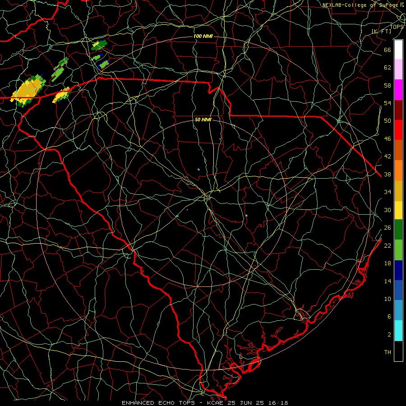Click the '50' legend value
Image resolution: width=406 pixels, height=406 pixels.
[x=388, y=121]
